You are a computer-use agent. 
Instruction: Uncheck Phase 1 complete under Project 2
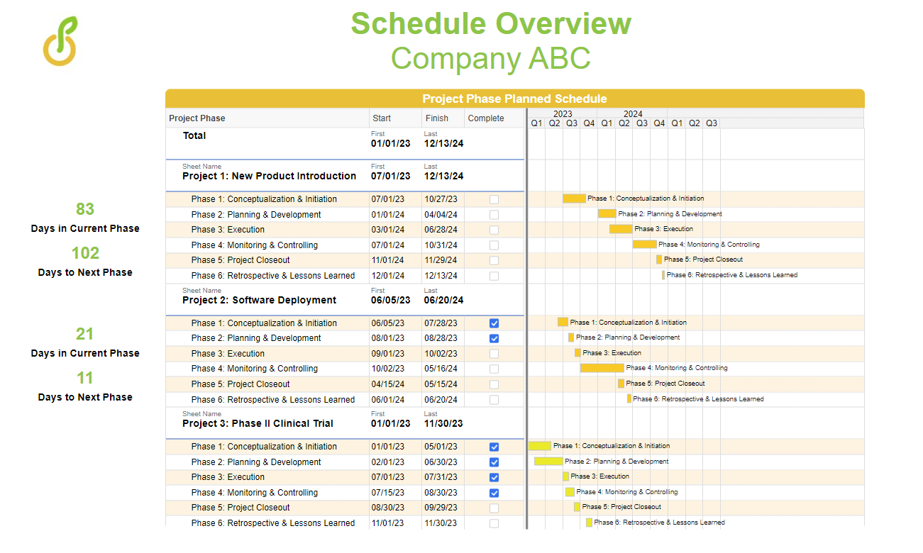click(x=494, y=323)
